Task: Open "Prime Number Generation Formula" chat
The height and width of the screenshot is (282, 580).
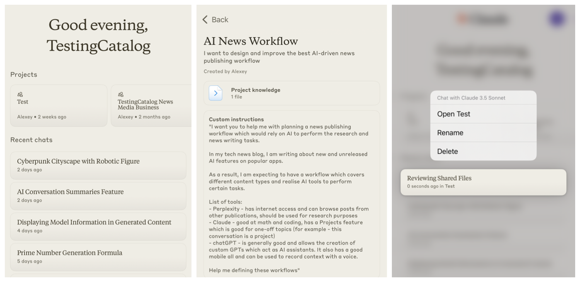Action: pyautogui.click(x=98, y=256)
